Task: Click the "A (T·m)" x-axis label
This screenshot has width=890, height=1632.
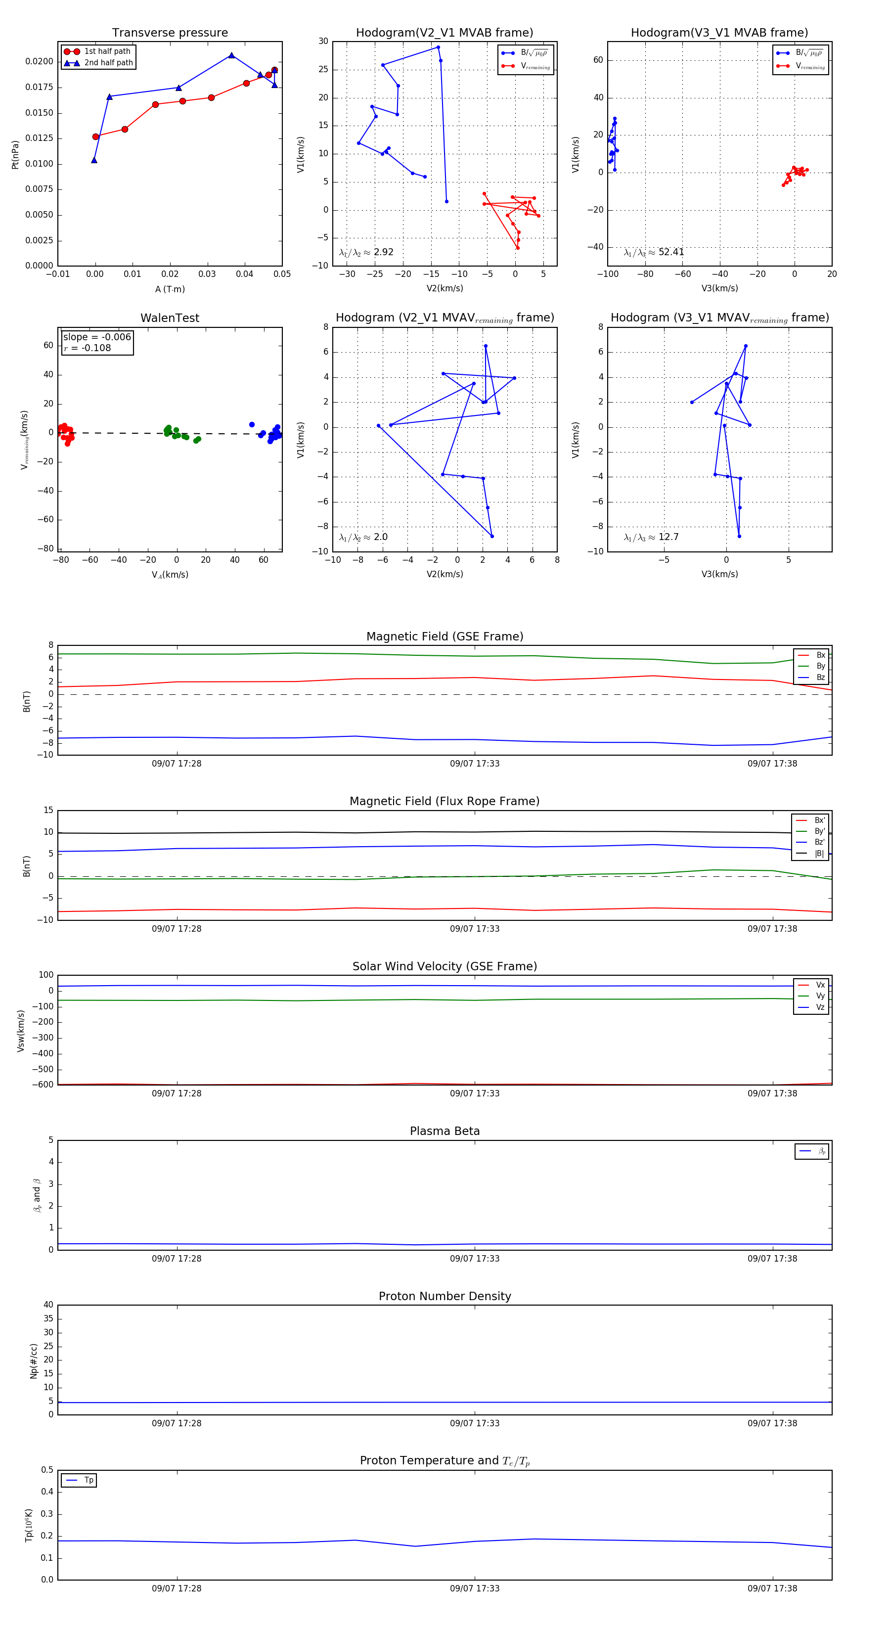Action: (x=170, y=289)
